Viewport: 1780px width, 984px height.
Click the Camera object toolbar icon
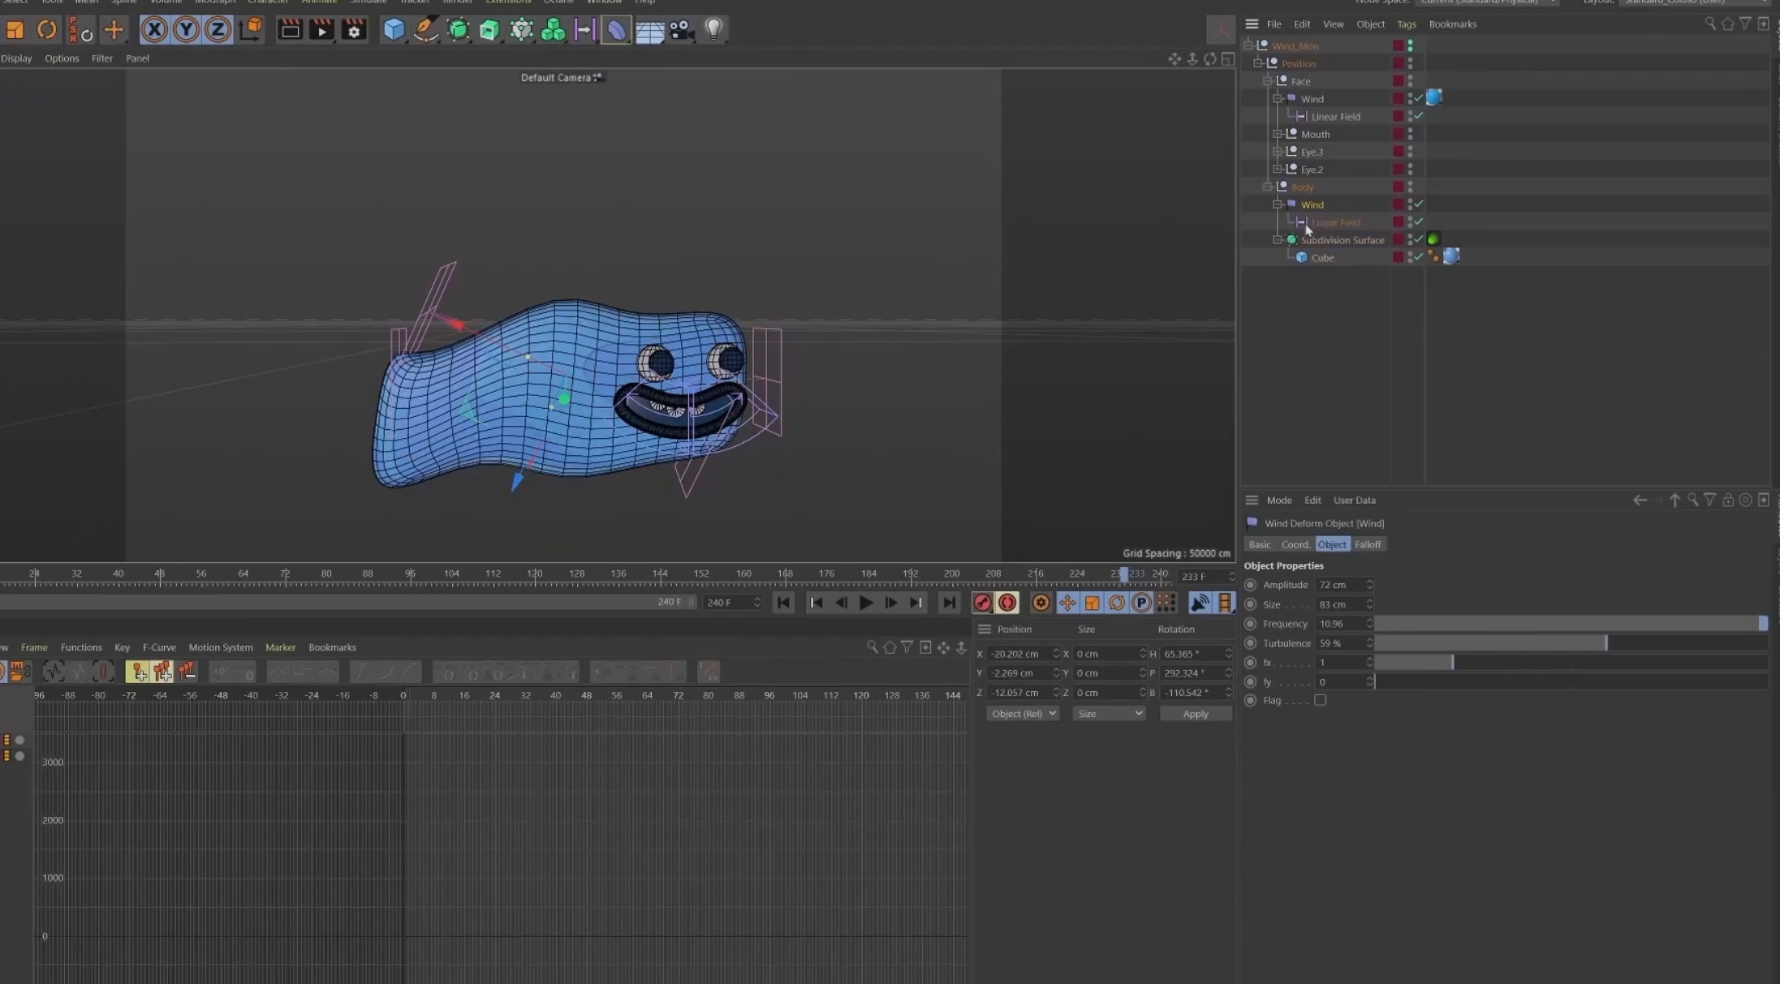coord(680,30)
